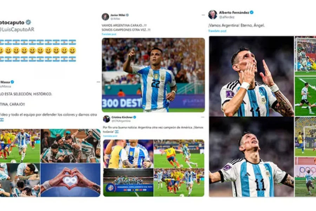Open the @LuisCaputoAR handle link

pyautogui.click(x=17, y=30)
